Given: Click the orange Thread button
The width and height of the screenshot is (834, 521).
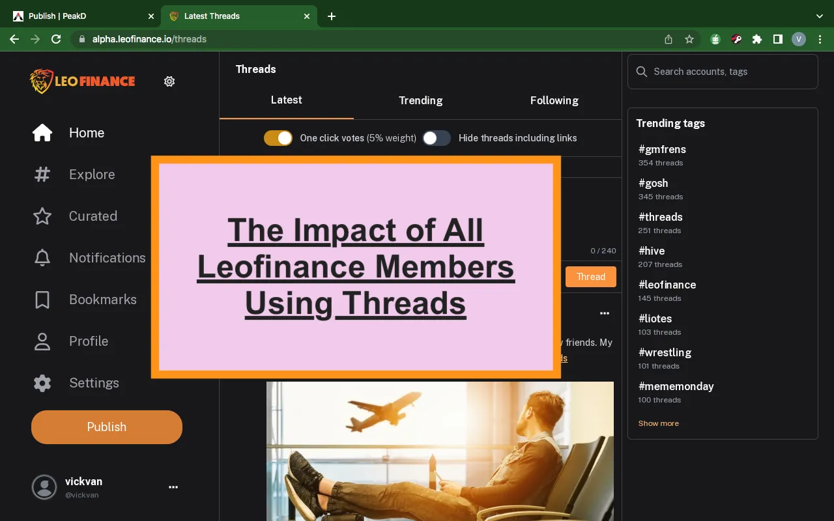Looking at the screenshot, I should tap(591, 277).
